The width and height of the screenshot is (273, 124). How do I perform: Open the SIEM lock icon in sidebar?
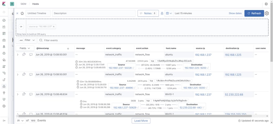coord(4,86)
